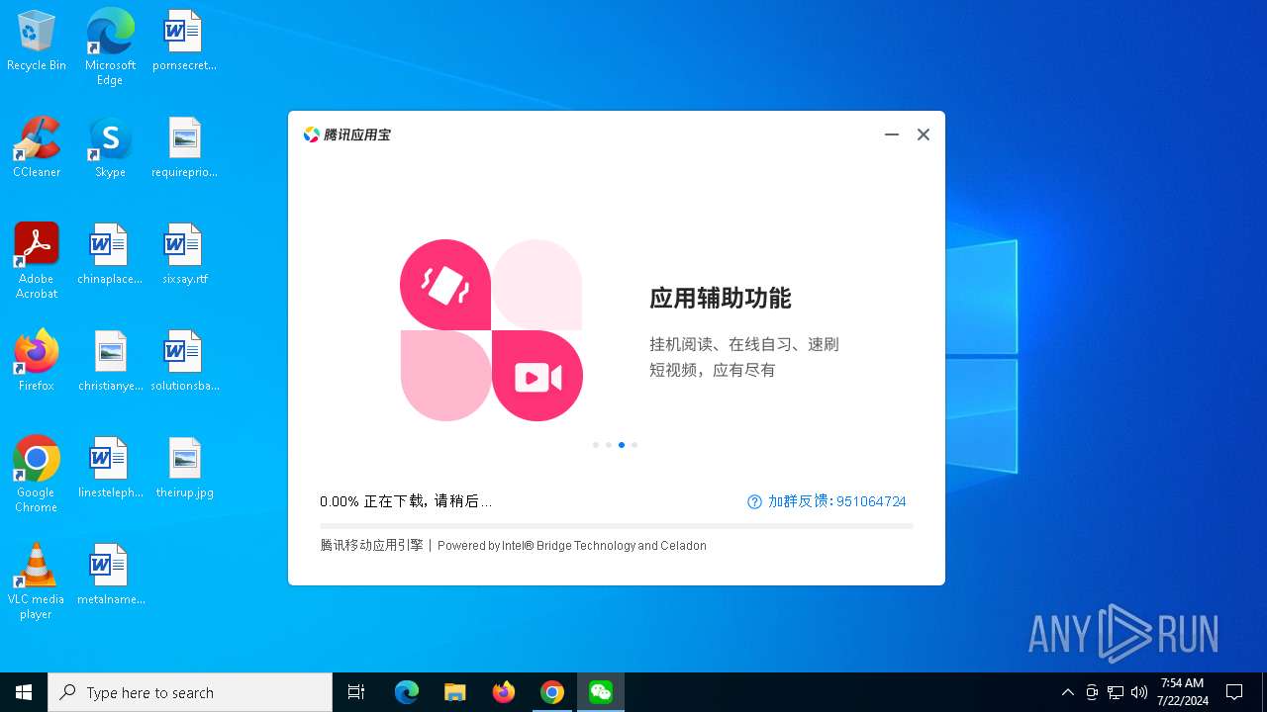This screenshot has height=712, width=1267.
Task: Open theirup.jpg image file
Action: point(184,469)
